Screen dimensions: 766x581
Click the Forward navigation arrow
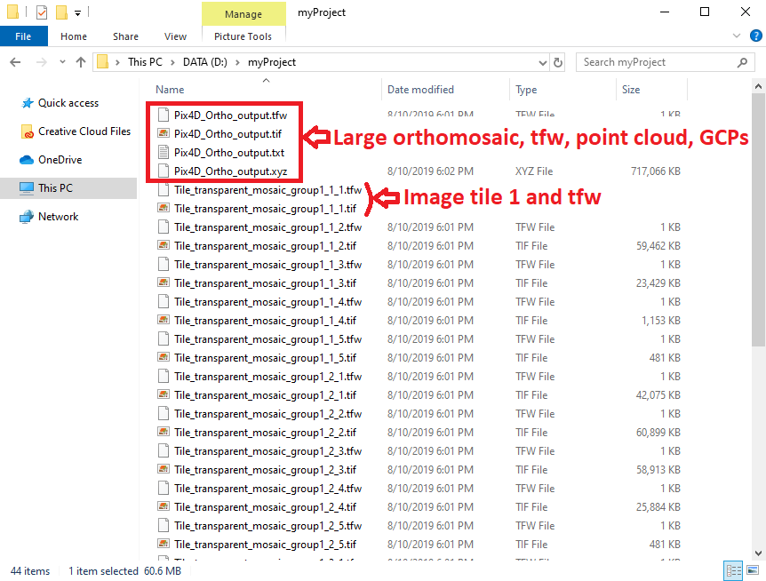coord(42,62)
